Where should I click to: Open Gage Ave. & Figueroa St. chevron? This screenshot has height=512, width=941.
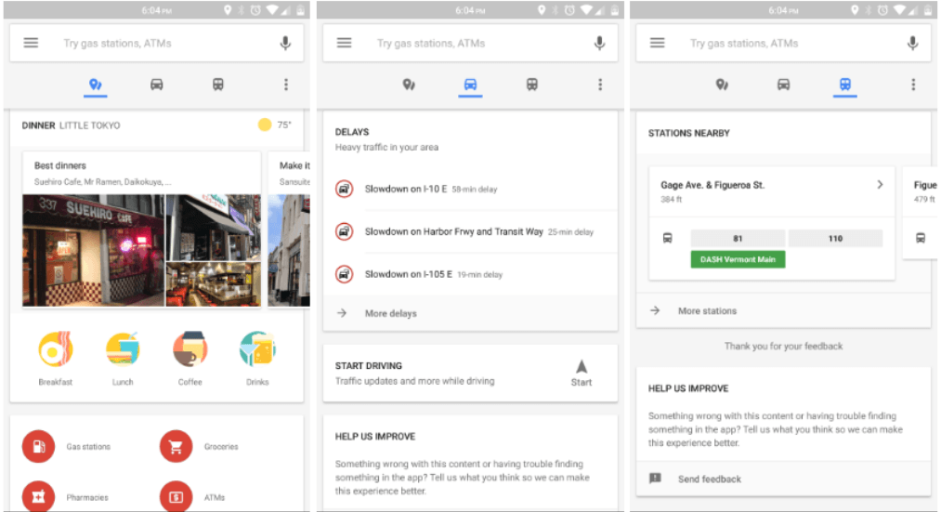880,185
